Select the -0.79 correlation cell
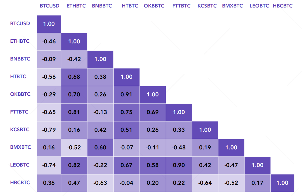Image resolution: width=302 pixels, height=196 pixels. (x=49, y=130)
